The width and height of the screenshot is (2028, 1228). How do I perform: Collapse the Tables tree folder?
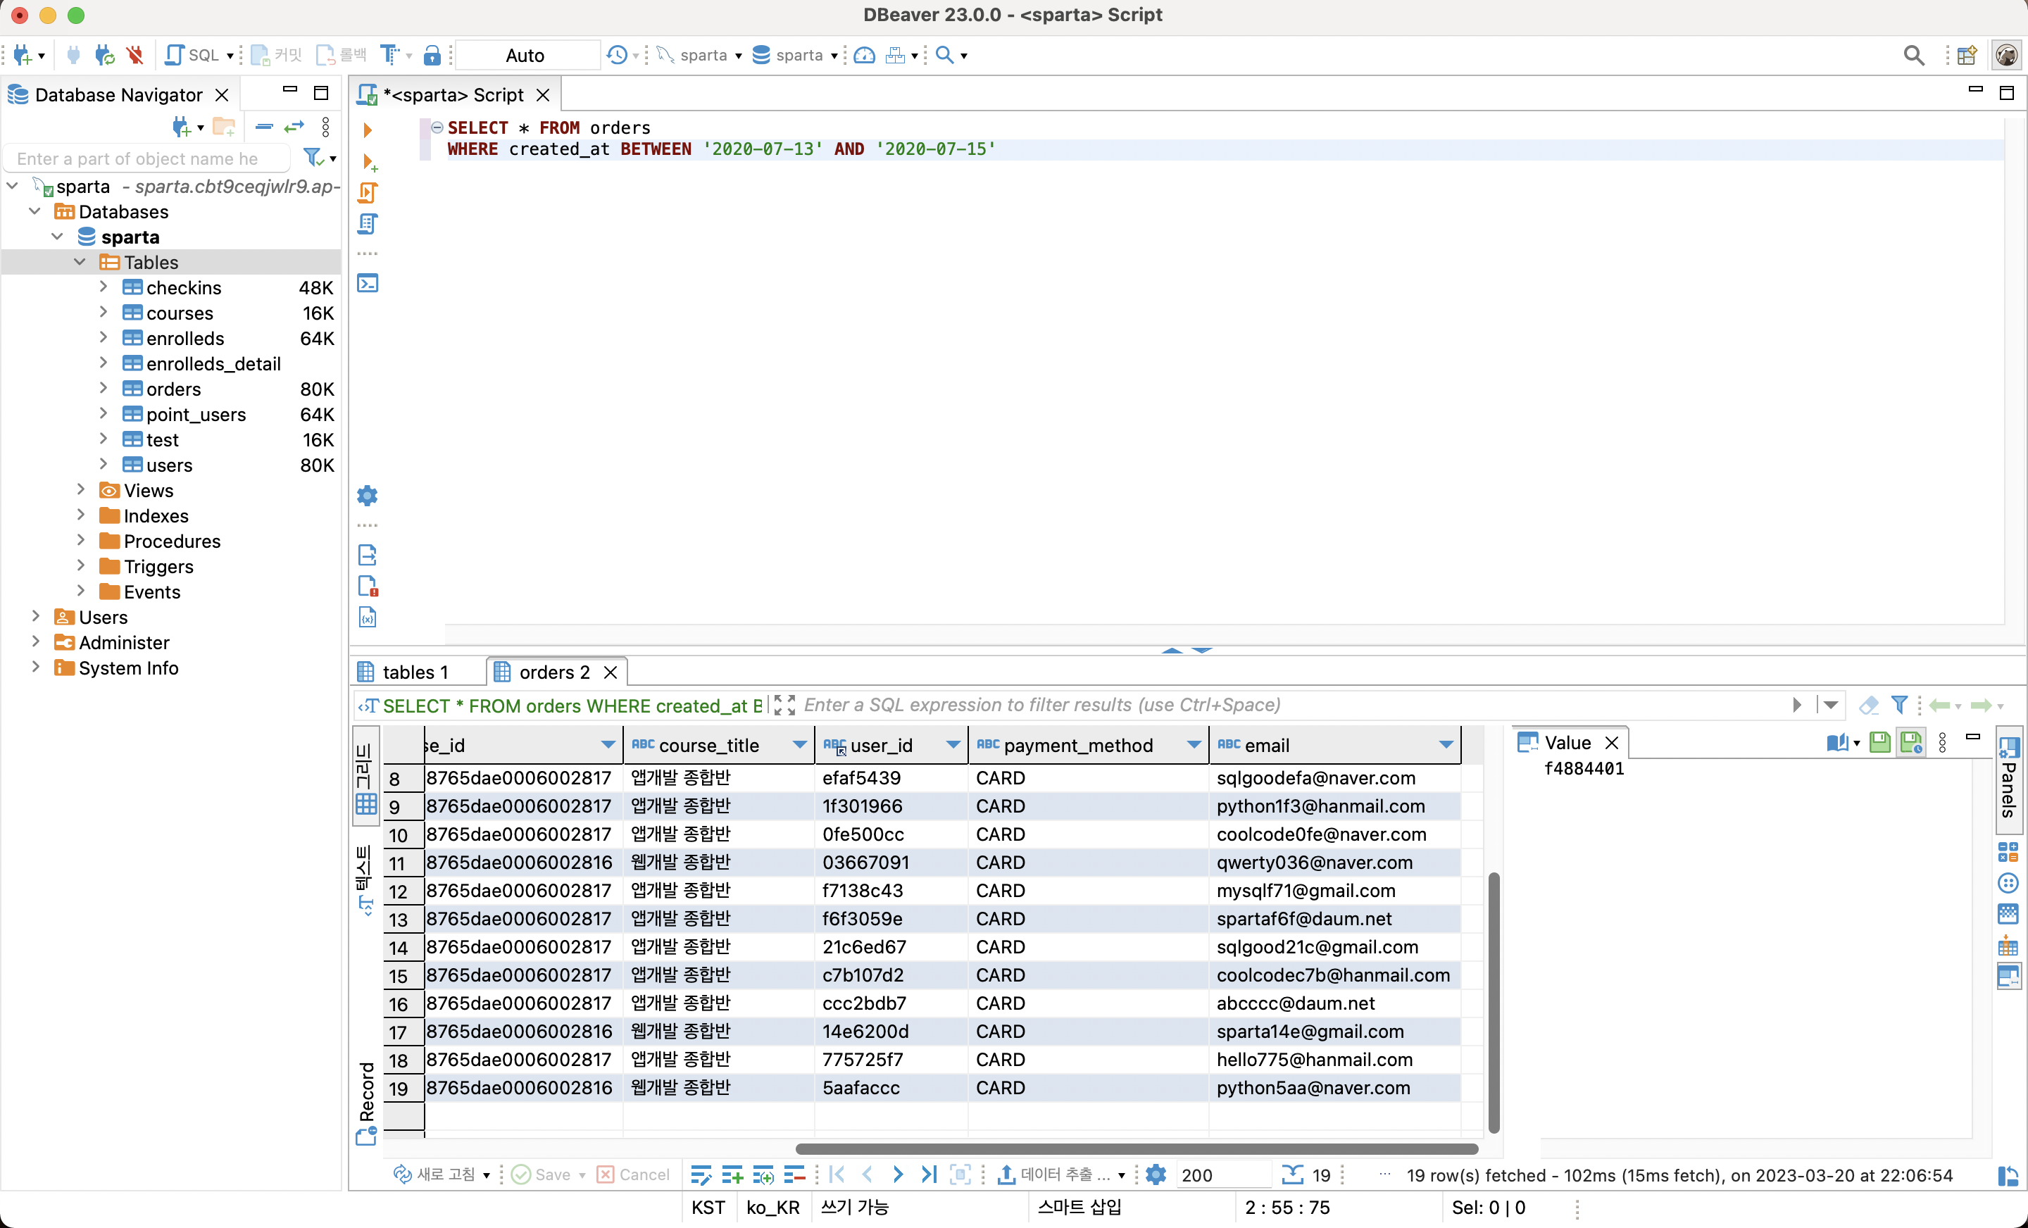80,262
